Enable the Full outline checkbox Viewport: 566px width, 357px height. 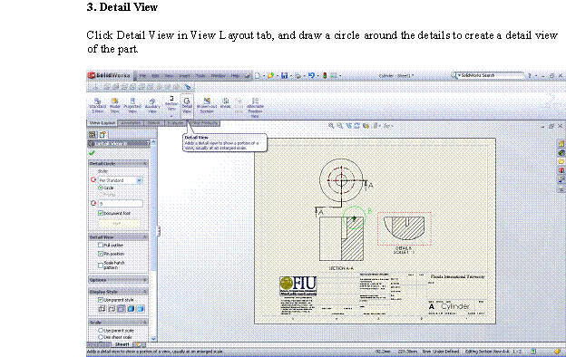tap(101, 245)
